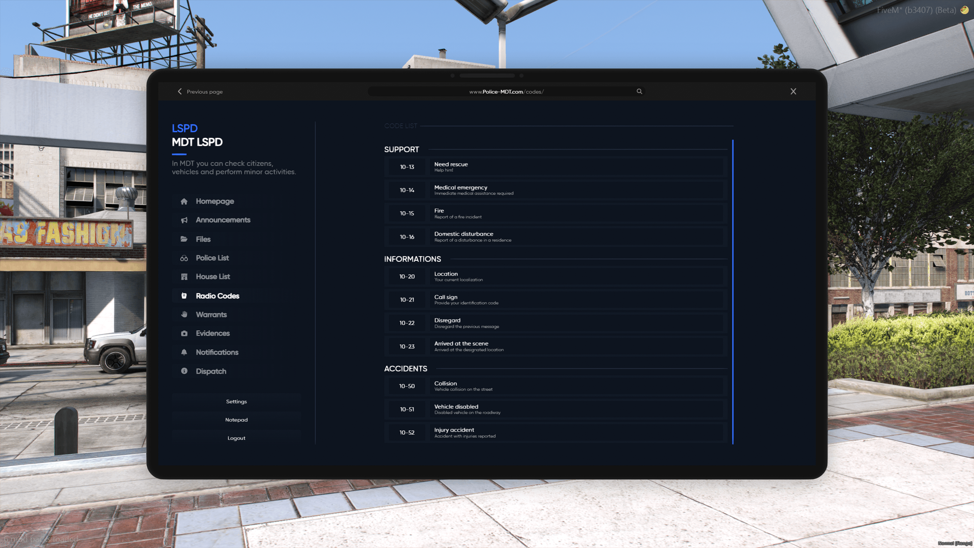Click the FiveM icon in top corner
974x548 pixels.
point(964,10)
